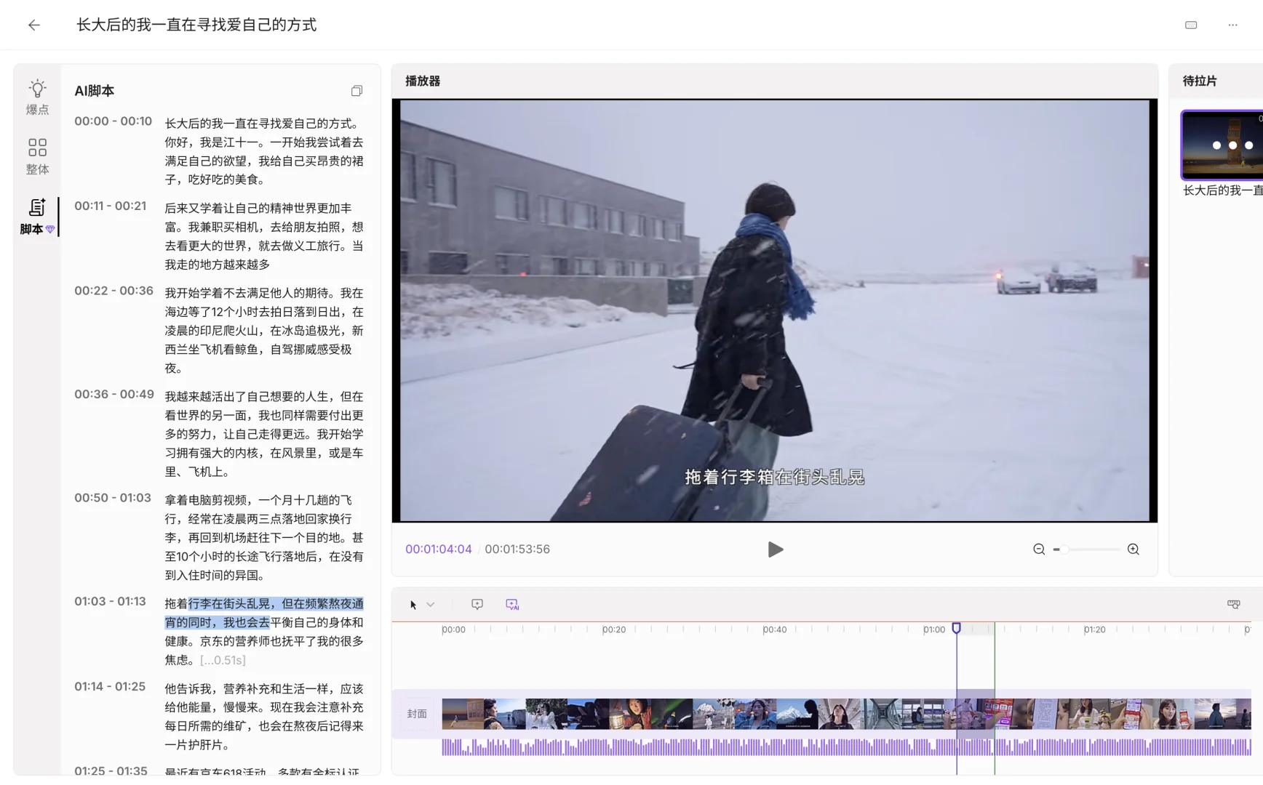Viewport: 1263px width, 785px height.
Task: Click the [...0.51s] pause marker in script
Action: pos(223,660)
